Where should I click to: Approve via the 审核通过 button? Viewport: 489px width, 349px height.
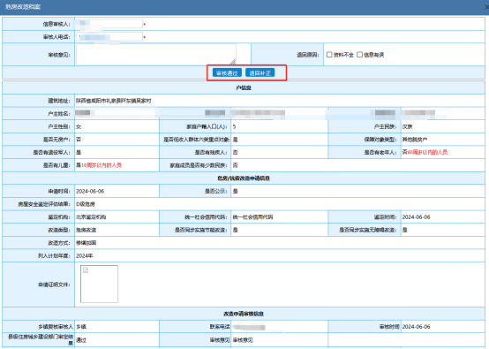click(x=227, y=73)
